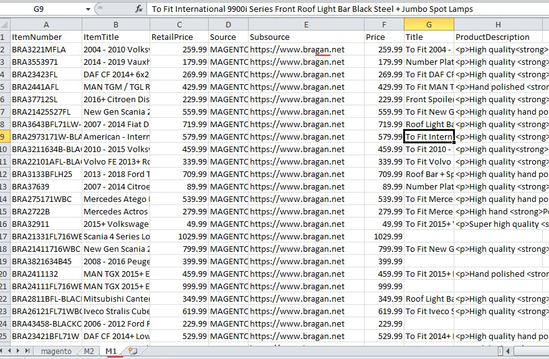Viewport: 549px width, 359px height.
Task: Select cell 'Mercedes Actros' in column B
Action: point(116,211)
